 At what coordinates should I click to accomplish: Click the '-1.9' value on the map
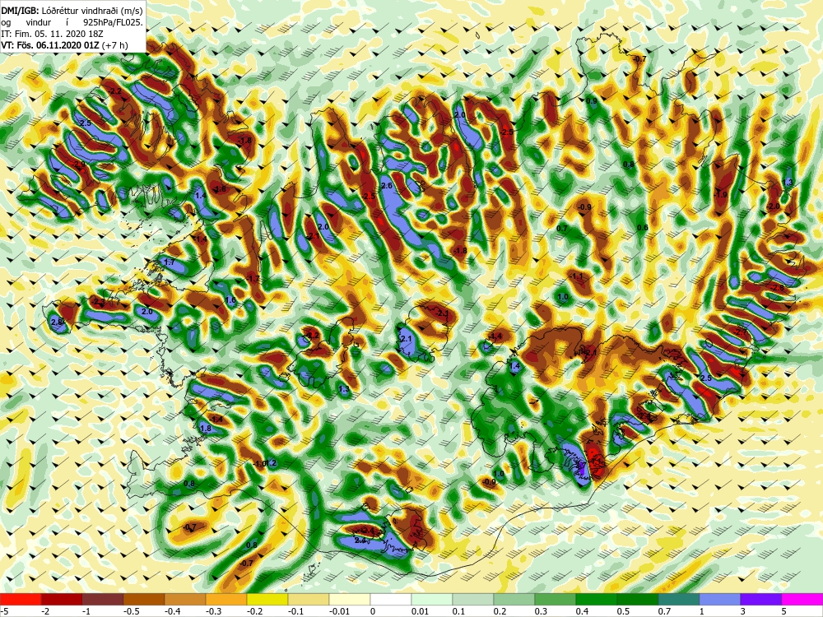click(x=721, y=195)
